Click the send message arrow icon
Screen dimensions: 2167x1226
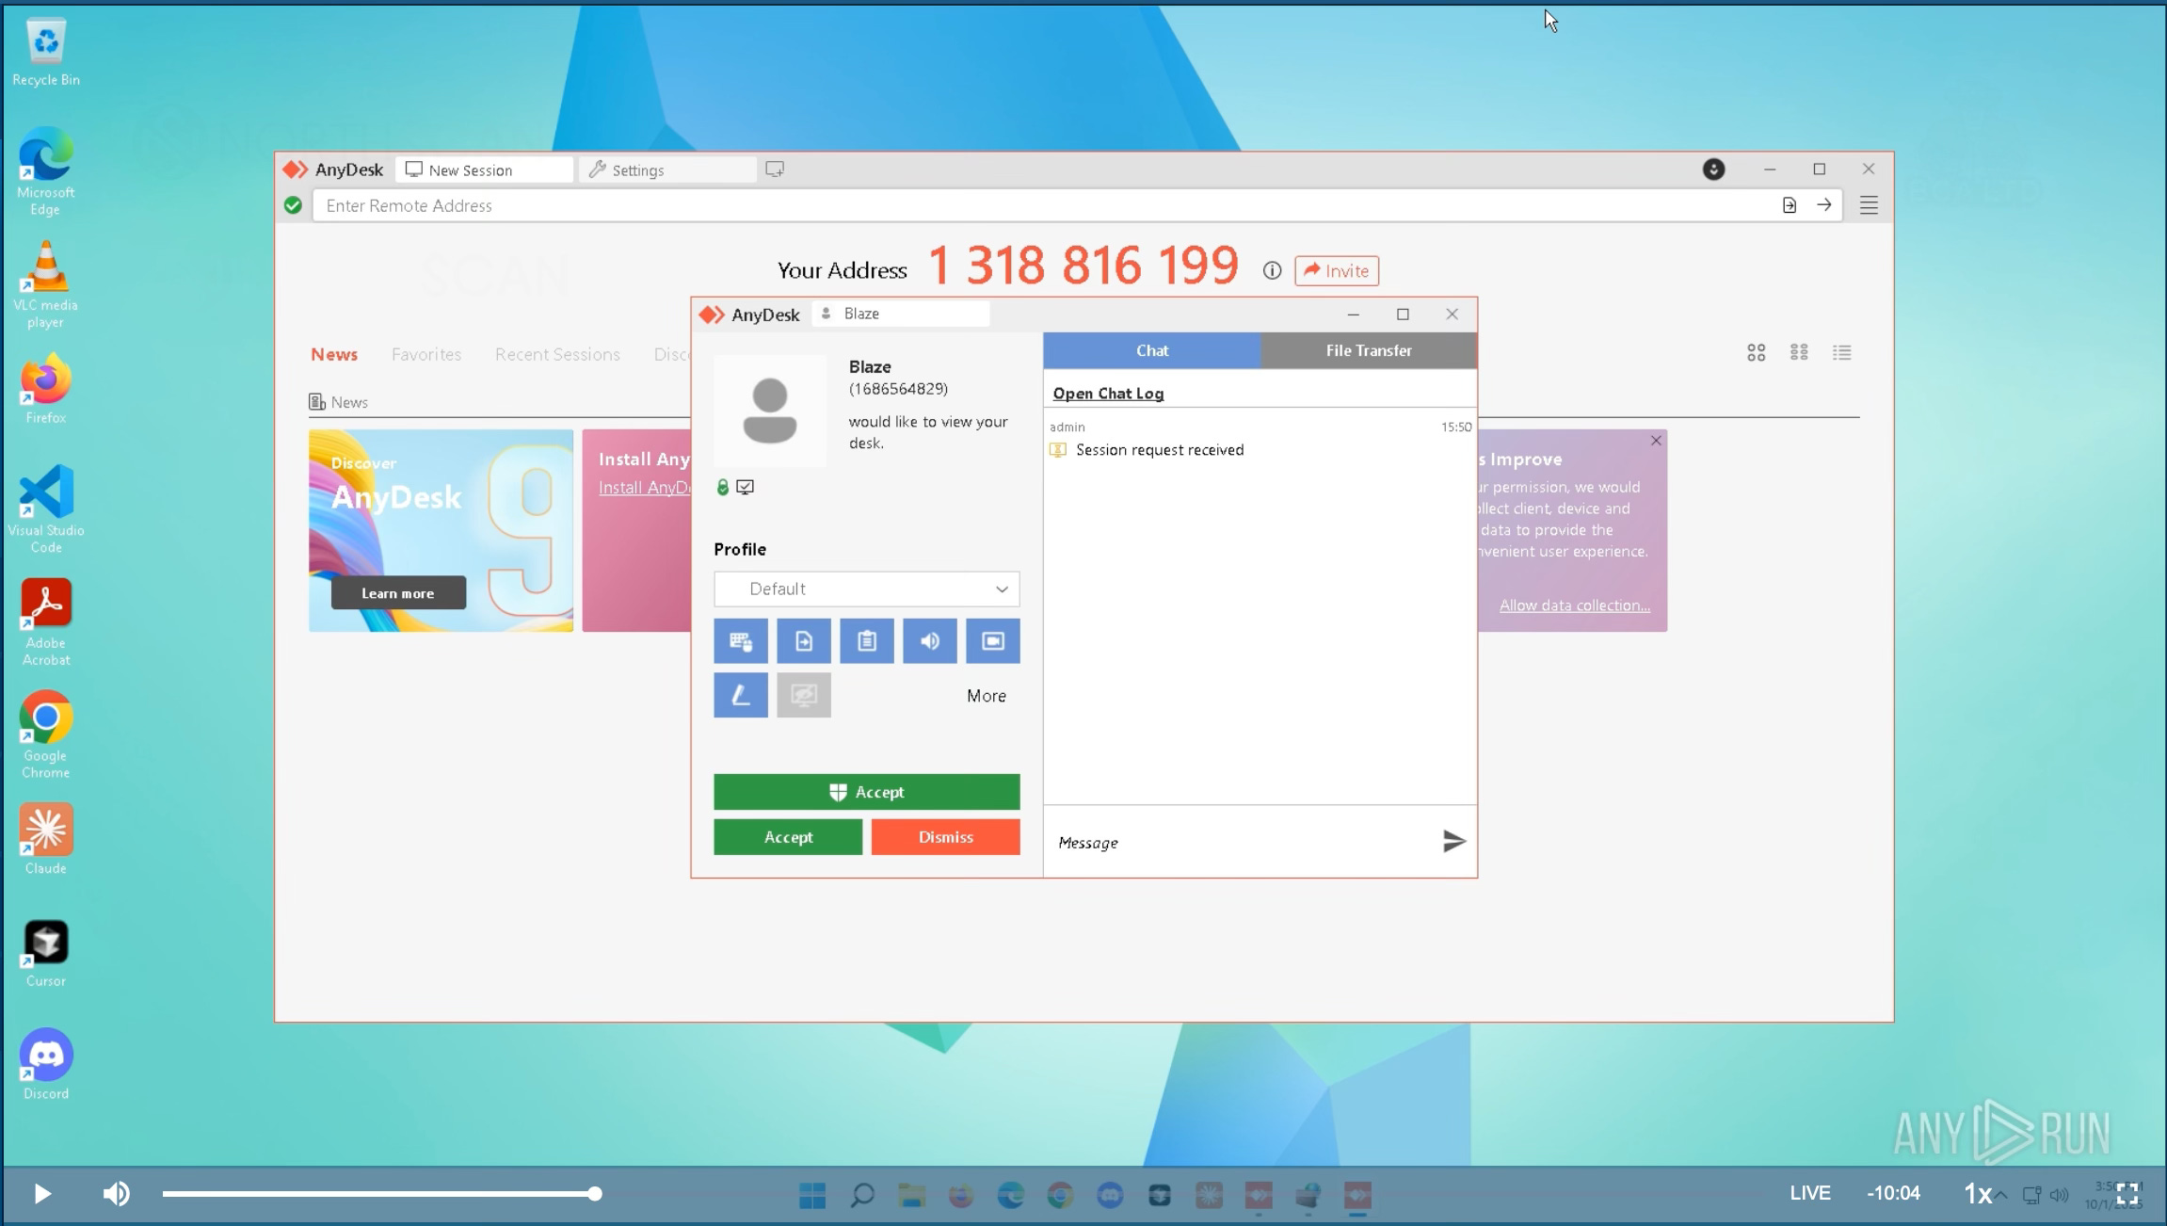(x=1453, y=841)
